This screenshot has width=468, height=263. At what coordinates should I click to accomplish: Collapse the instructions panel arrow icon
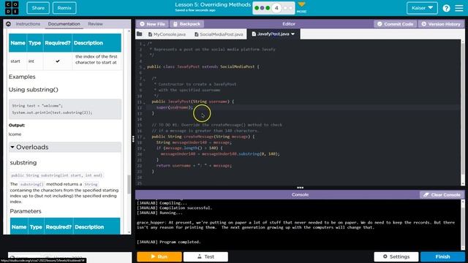click(x=8, y=24)
